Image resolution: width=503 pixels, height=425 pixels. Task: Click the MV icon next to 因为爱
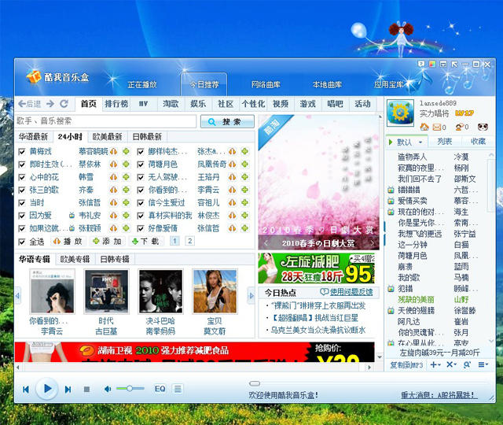tap(72, 216)
